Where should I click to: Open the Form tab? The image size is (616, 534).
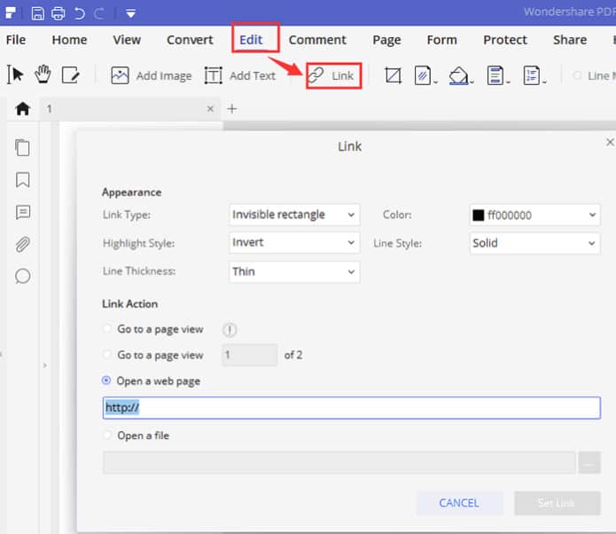pyautogui.click(x=442, y=40)
